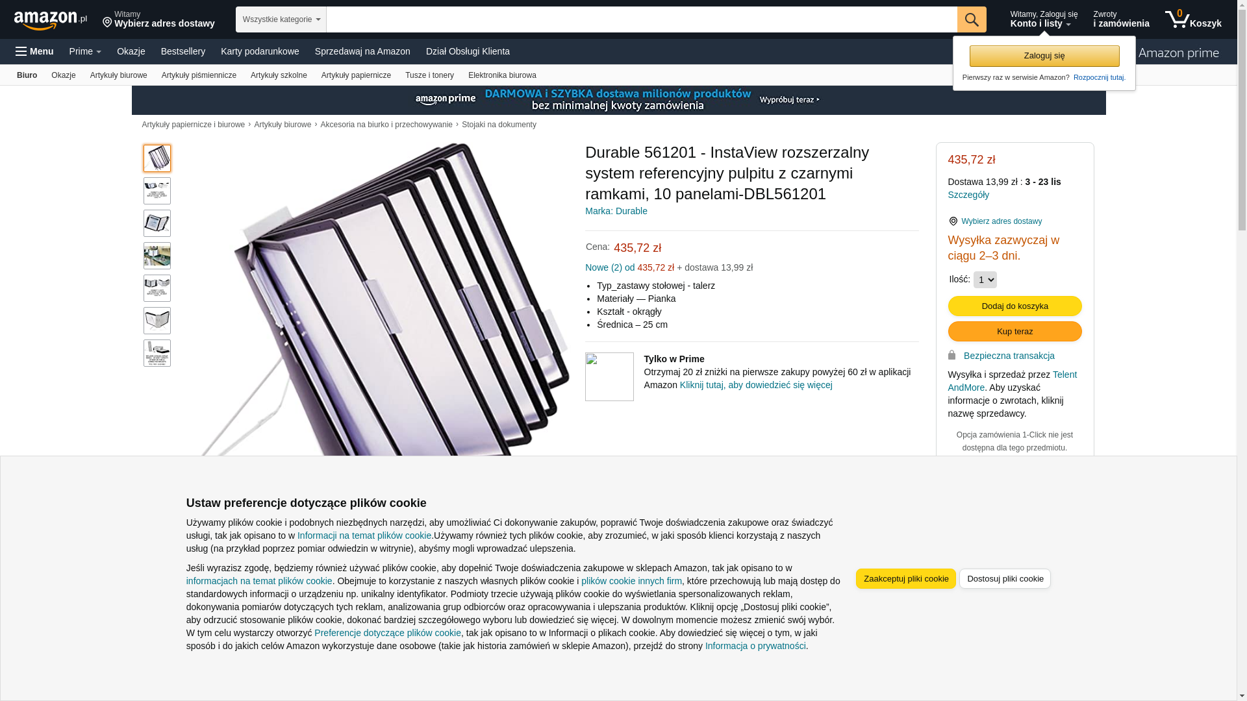Expand the Prime navigation dropdown
Screen dimensions: 1247x701
point(85,51)
